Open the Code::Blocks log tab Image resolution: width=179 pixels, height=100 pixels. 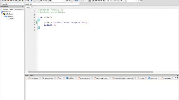pyautogui.click(x=34, y=78)
